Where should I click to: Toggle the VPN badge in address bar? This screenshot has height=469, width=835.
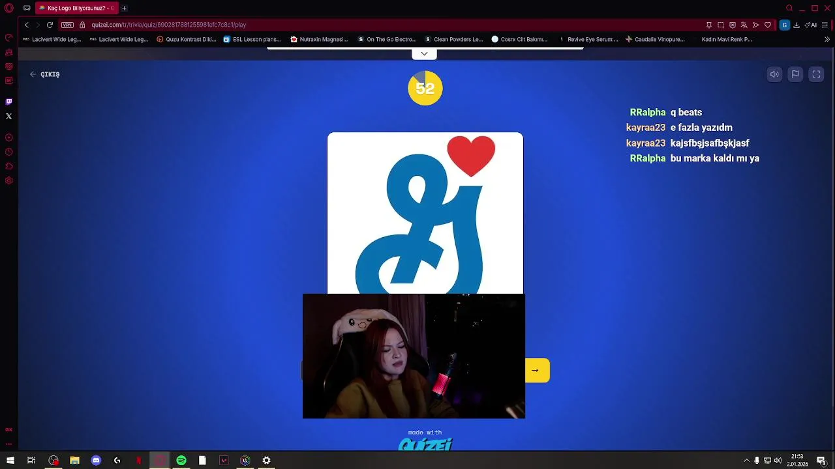point(67,25)
